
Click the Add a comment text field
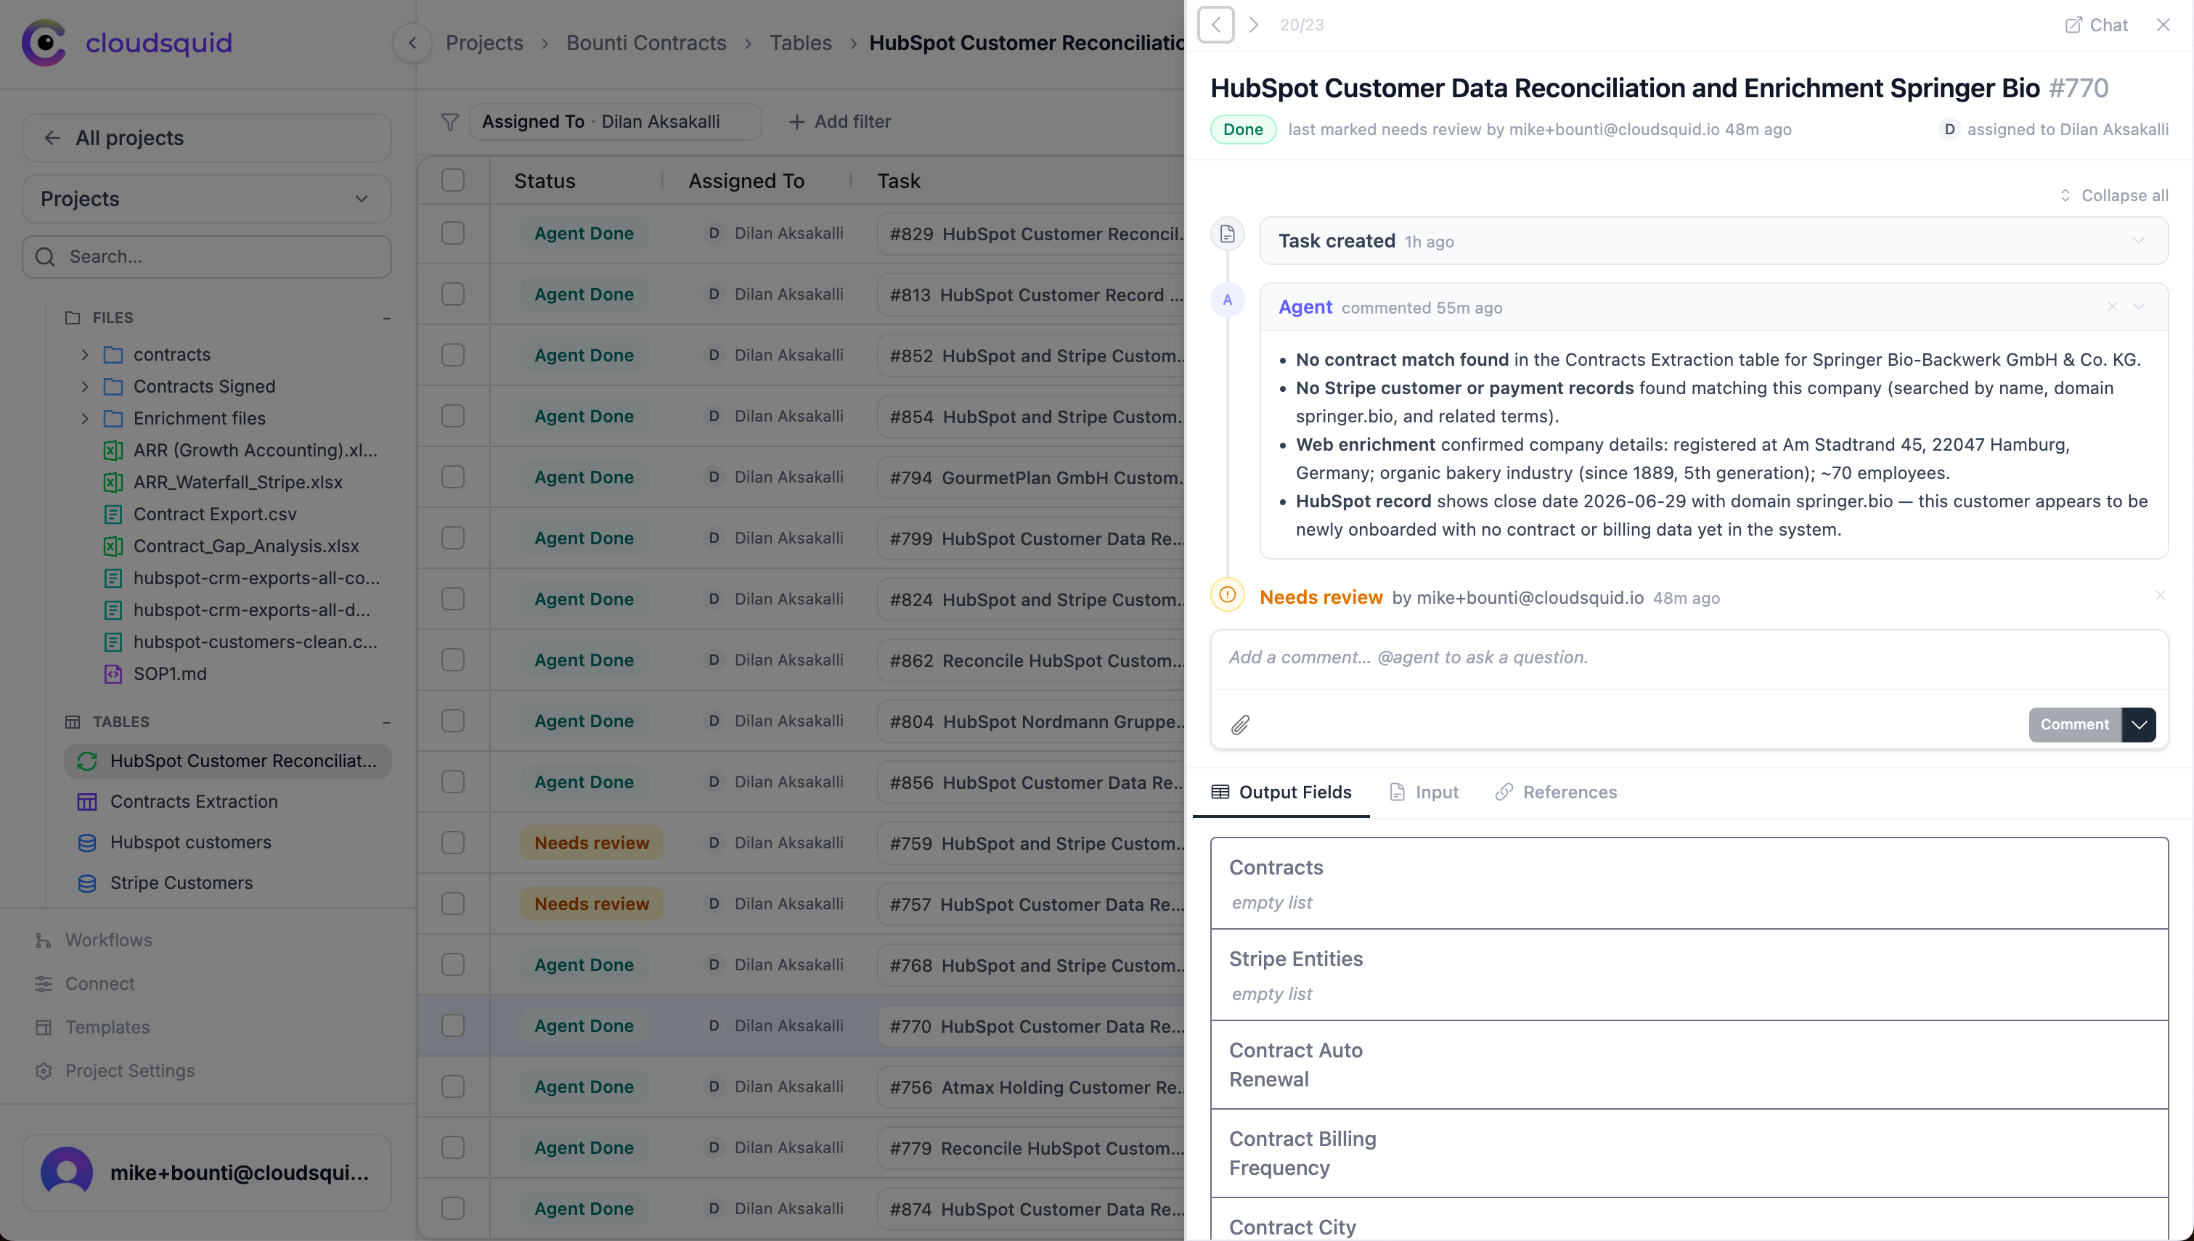point(1689,658)
